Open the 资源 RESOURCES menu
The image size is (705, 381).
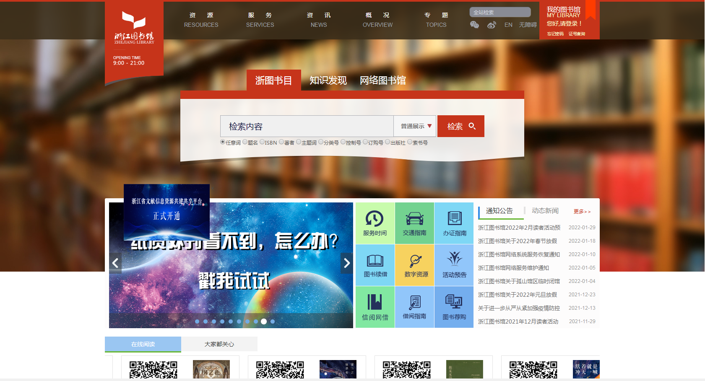(201, 20)
